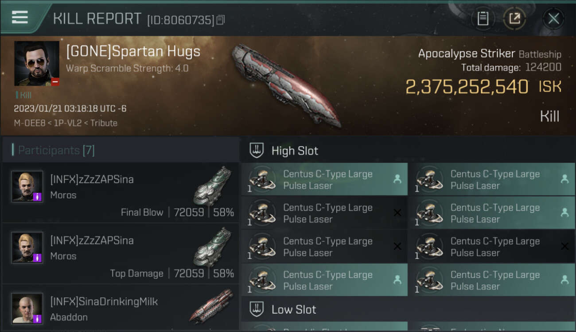
Task: Click destroyed X on second-row left laser
Action: tap(397, 213)
